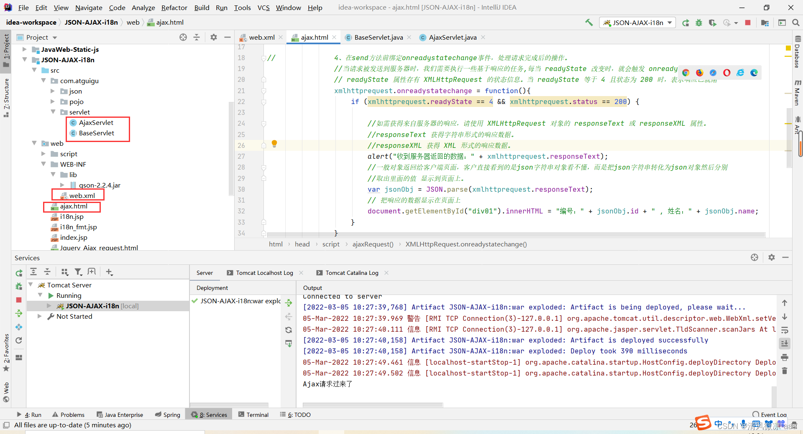Expand the gson-2.2.4.jar library
The height and width of the screenshot is (434, 803).
(62, 185)
